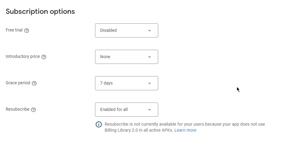Click the "Grace period" label text

click(x=18, y=83)
